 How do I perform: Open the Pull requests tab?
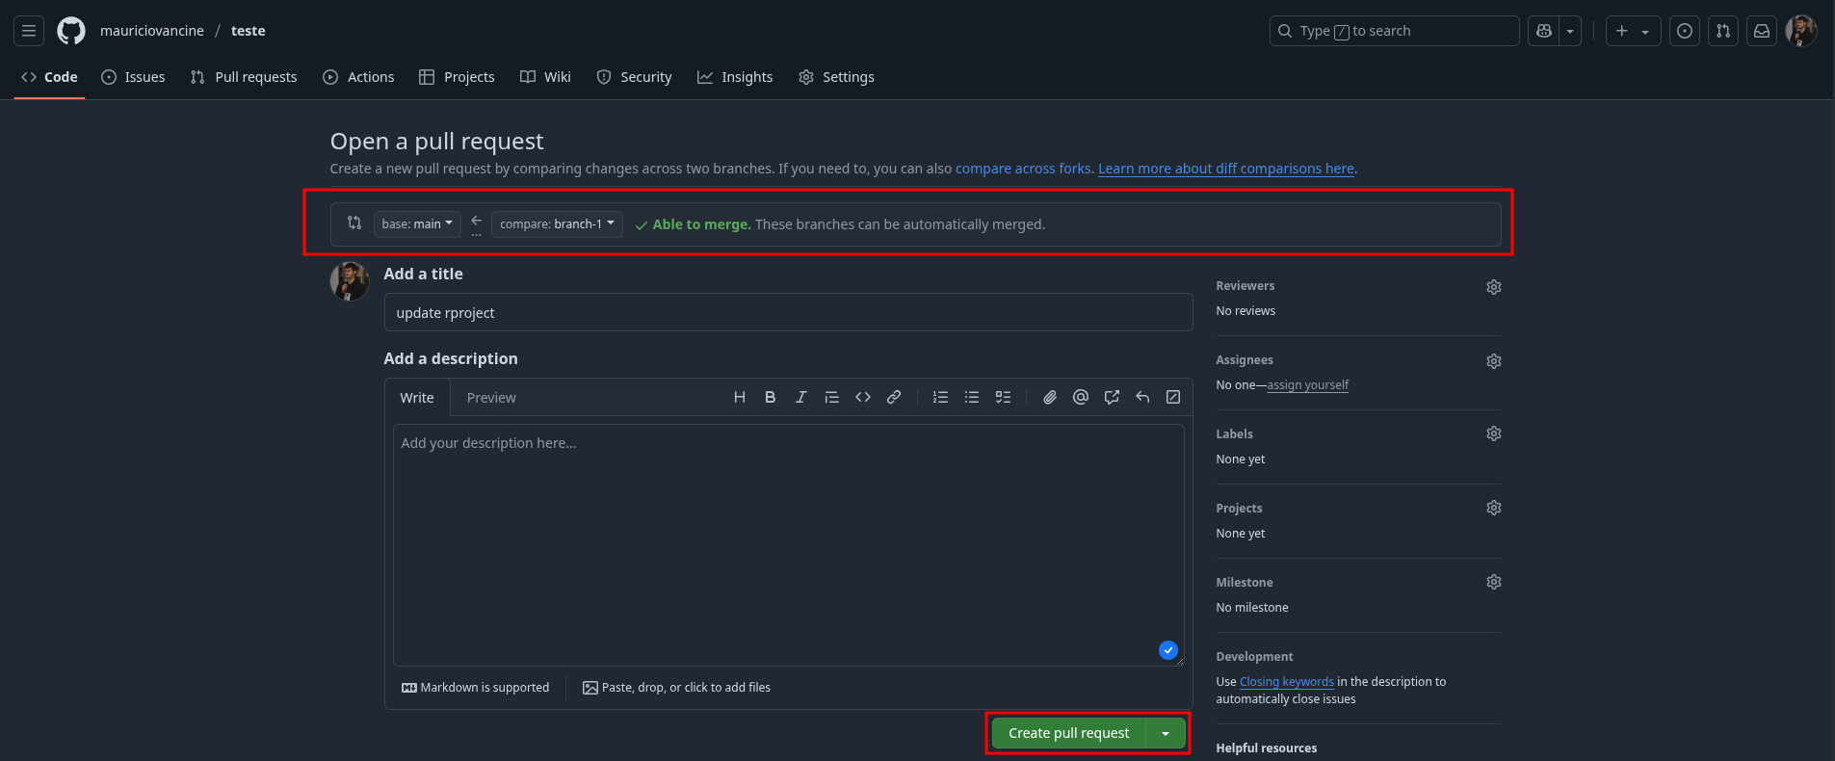point(244,77)
